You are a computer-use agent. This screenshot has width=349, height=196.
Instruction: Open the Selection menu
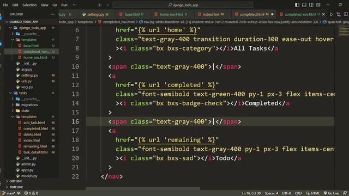pyautogui.click(x=29, y=5)
